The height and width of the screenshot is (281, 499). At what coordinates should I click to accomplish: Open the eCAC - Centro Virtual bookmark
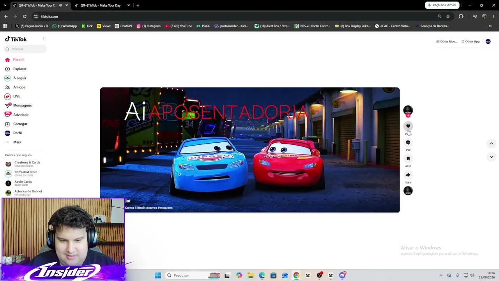[x=392, y=26]
